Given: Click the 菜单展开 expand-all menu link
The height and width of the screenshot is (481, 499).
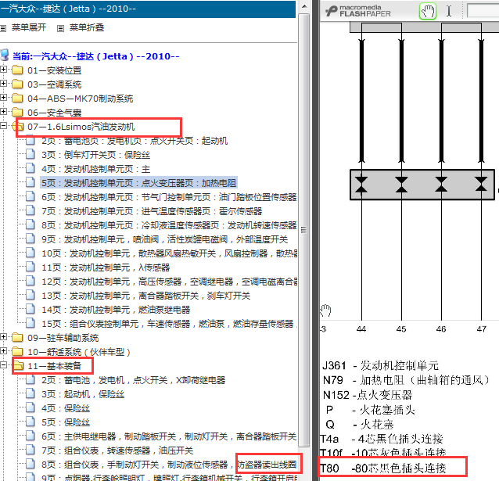Looking at the screenshot, I should click(x=29, y=27).
